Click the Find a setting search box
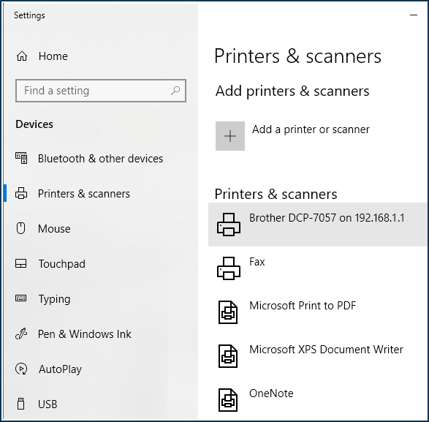This screenshot has height=422, width=429. click(x=101, y=91)
